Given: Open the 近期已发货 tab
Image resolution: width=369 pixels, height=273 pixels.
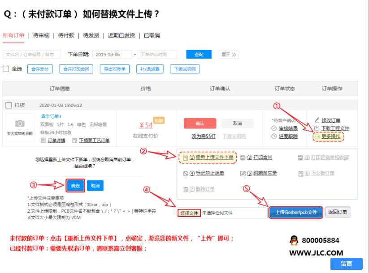Looking at the screenshot, I should click(x=121, y=35).
